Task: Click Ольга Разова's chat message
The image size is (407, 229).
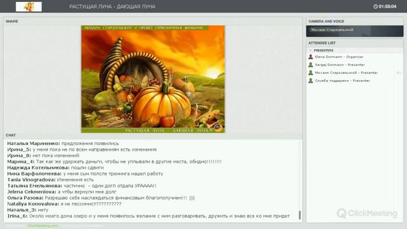Action: click(101, 198)
